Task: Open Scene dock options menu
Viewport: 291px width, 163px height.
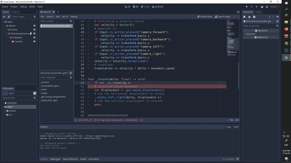Action: coord(37,12)
